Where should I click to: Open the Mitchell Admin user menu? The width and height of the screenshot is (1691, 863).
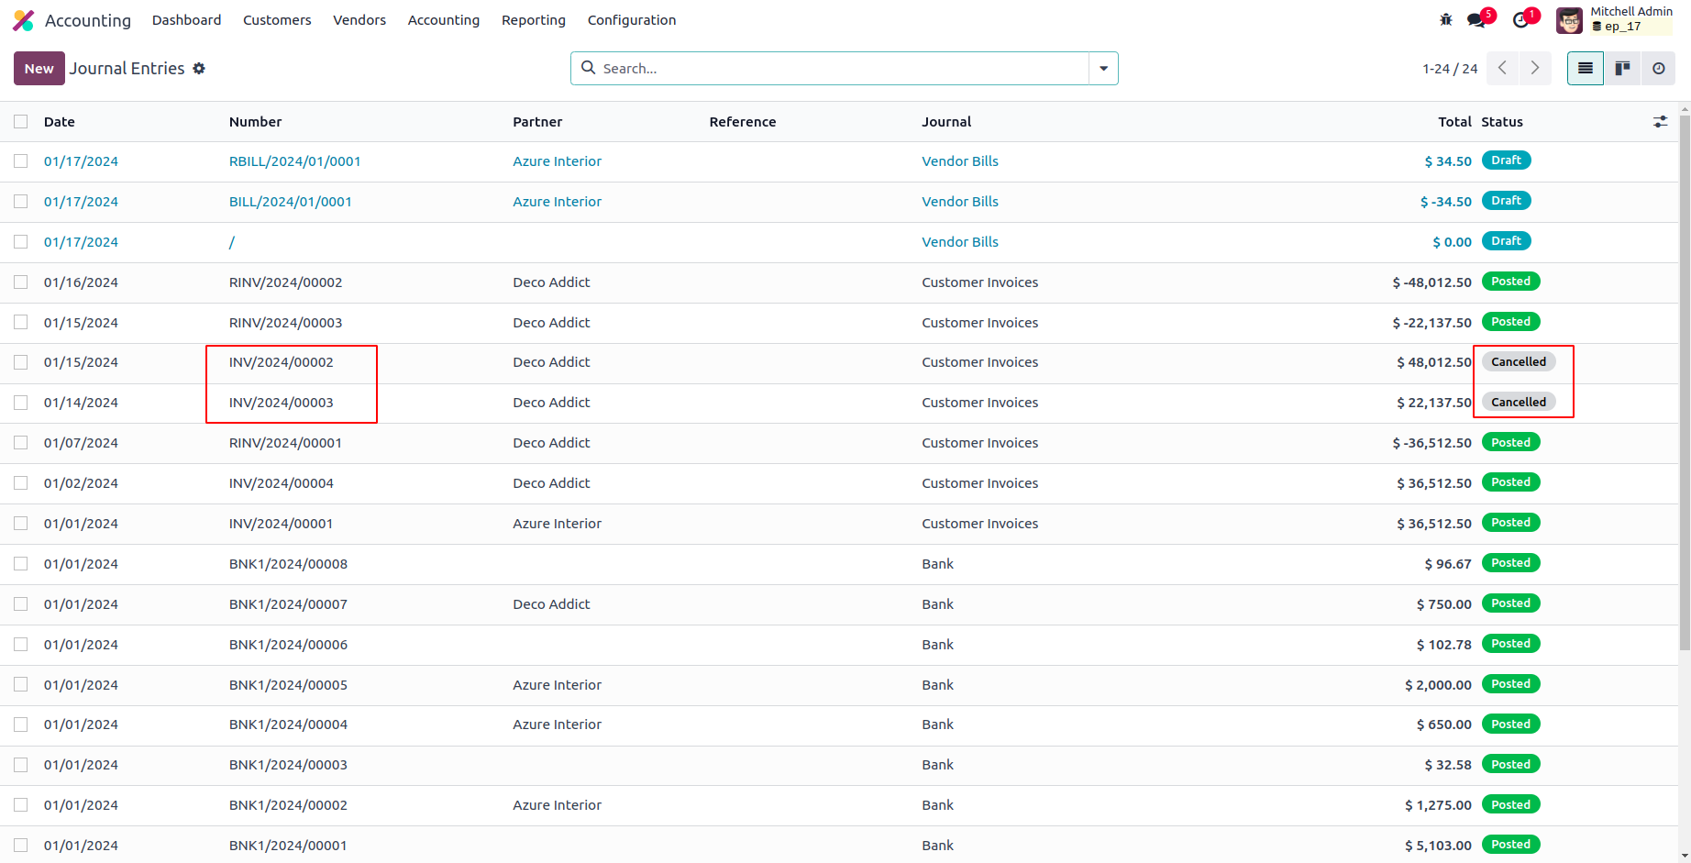click(1614, 20)
